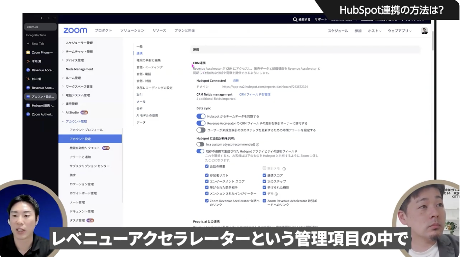
Task: Click the browser back arrow
Action: (42, 18)
